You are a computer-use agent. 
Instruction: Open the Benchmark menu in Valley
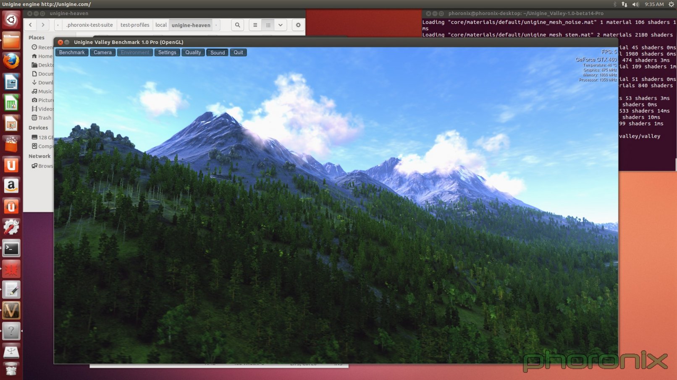point(72,52)
